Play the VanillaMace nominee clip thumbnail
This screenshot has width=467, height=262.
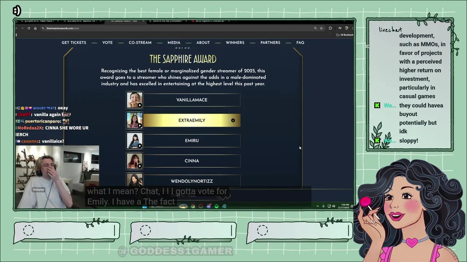(x=135, y=100)
